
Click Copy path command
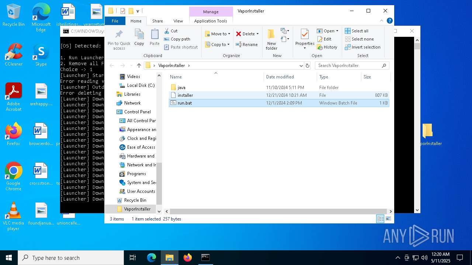point(177,39)
